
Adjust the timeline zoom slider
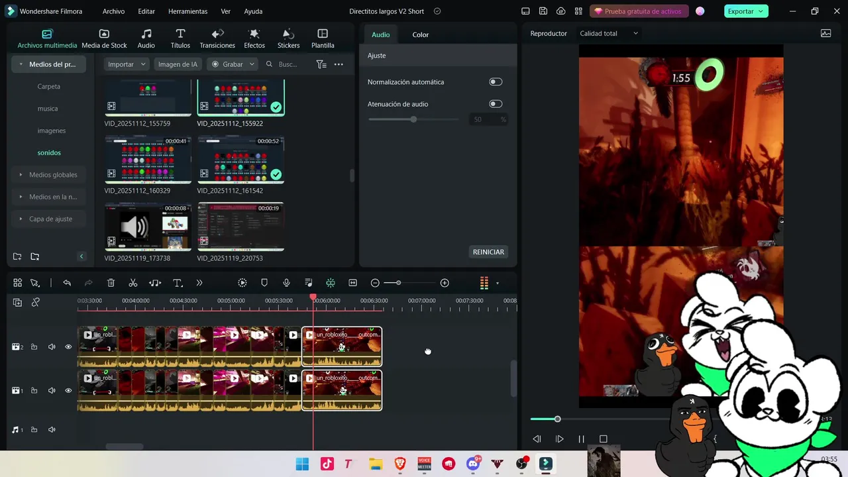pos(397,283)
